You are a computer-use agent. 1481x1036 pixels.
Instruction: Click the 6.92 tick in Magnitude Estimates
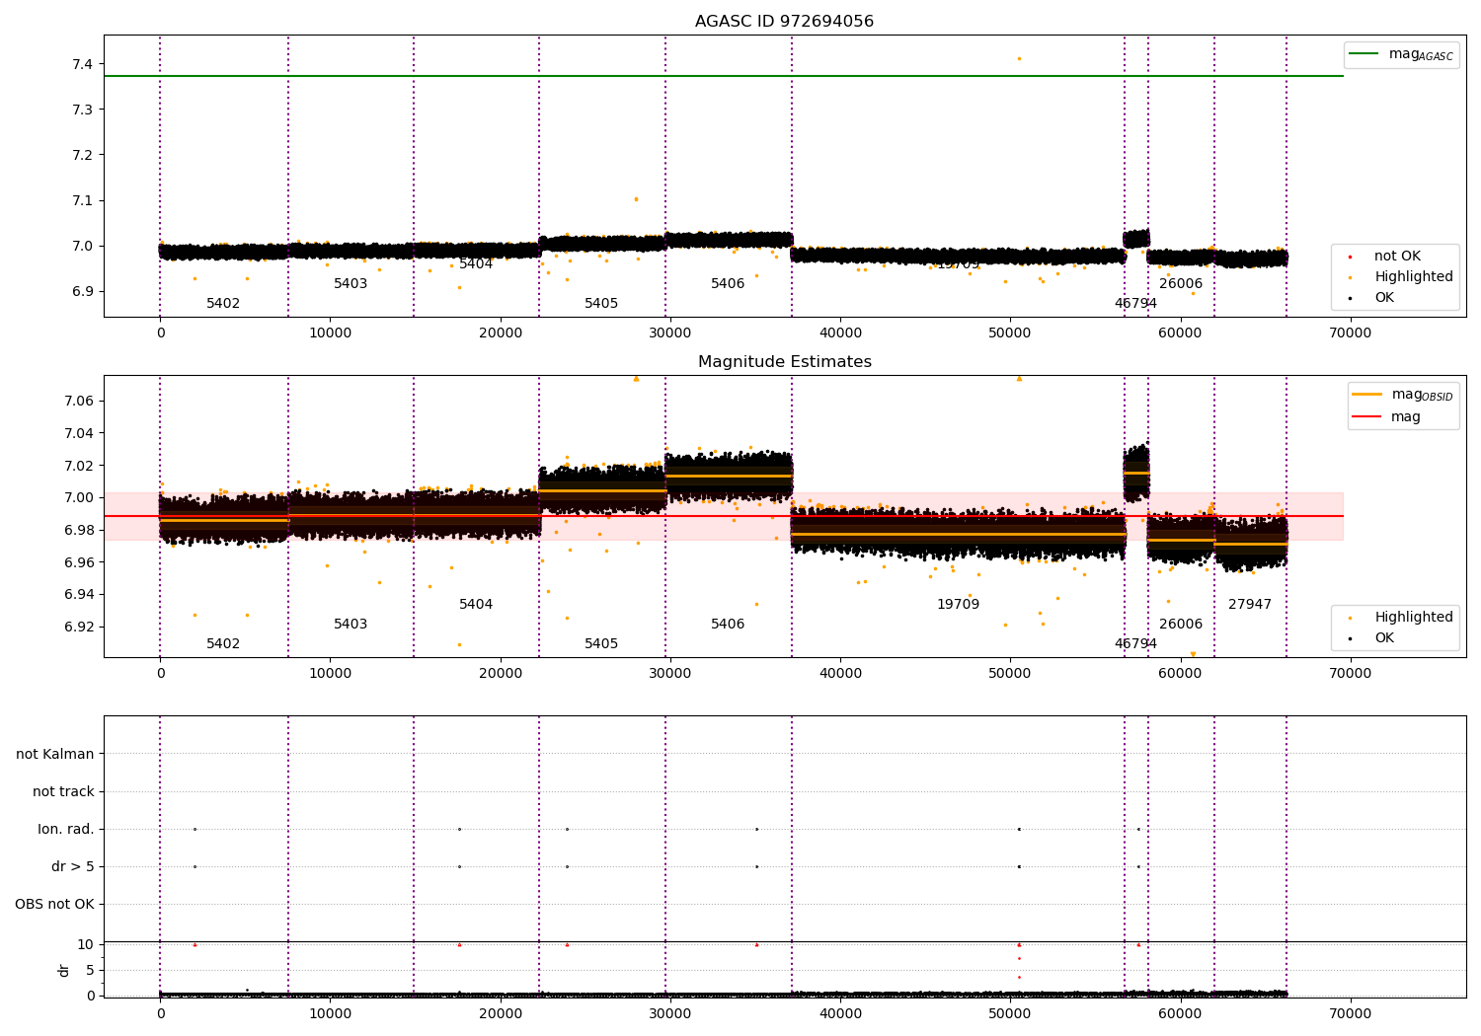tap(79, 627)
